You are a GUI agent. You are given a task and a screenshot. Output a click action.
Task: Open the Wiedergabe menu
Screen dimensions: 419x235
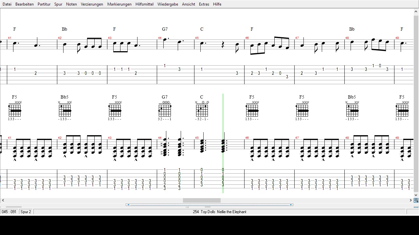pos(168,4)
